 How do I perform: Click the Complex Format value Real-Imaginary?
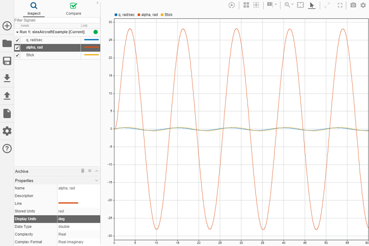point(71,242)
